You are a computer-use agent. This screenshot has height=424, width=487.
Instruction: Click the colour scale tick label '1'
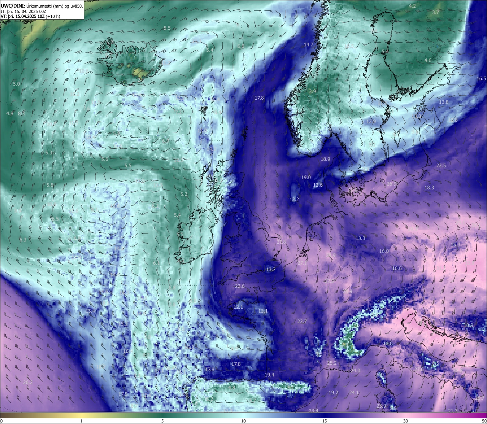pos(81,421)
